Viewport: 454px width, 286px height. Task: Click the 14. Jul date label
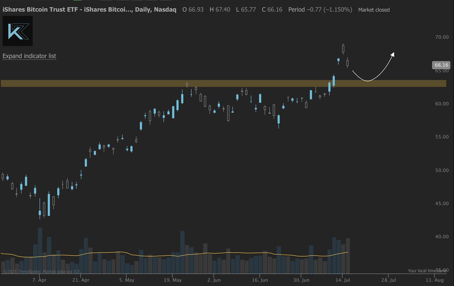(343, 280)
